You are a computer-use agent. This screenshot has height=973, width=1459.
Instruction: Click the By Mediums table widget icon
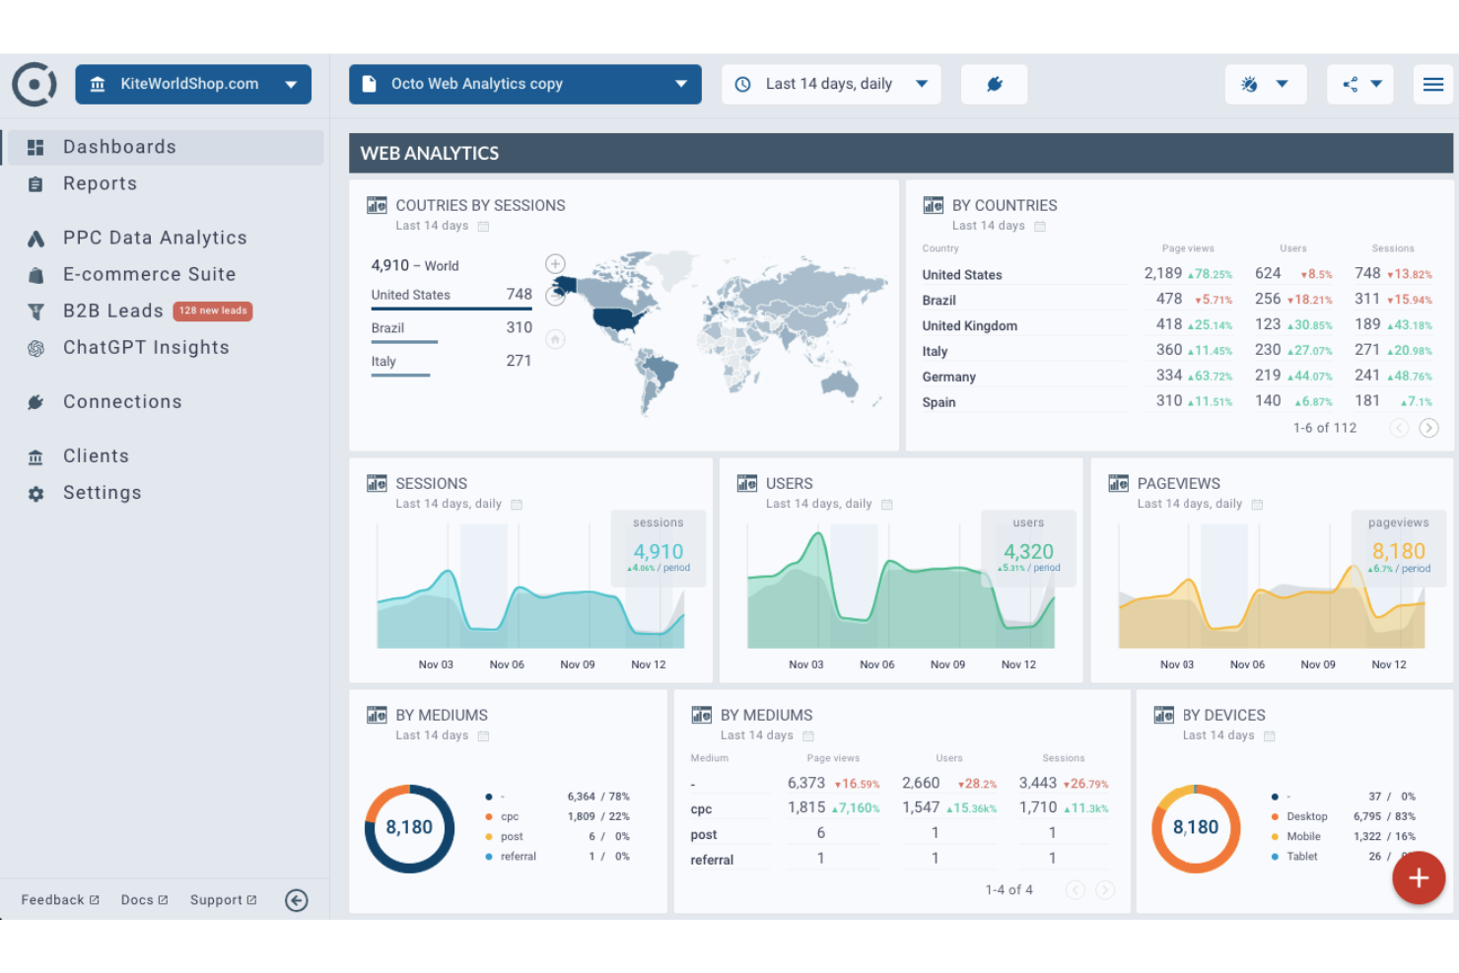701,715
